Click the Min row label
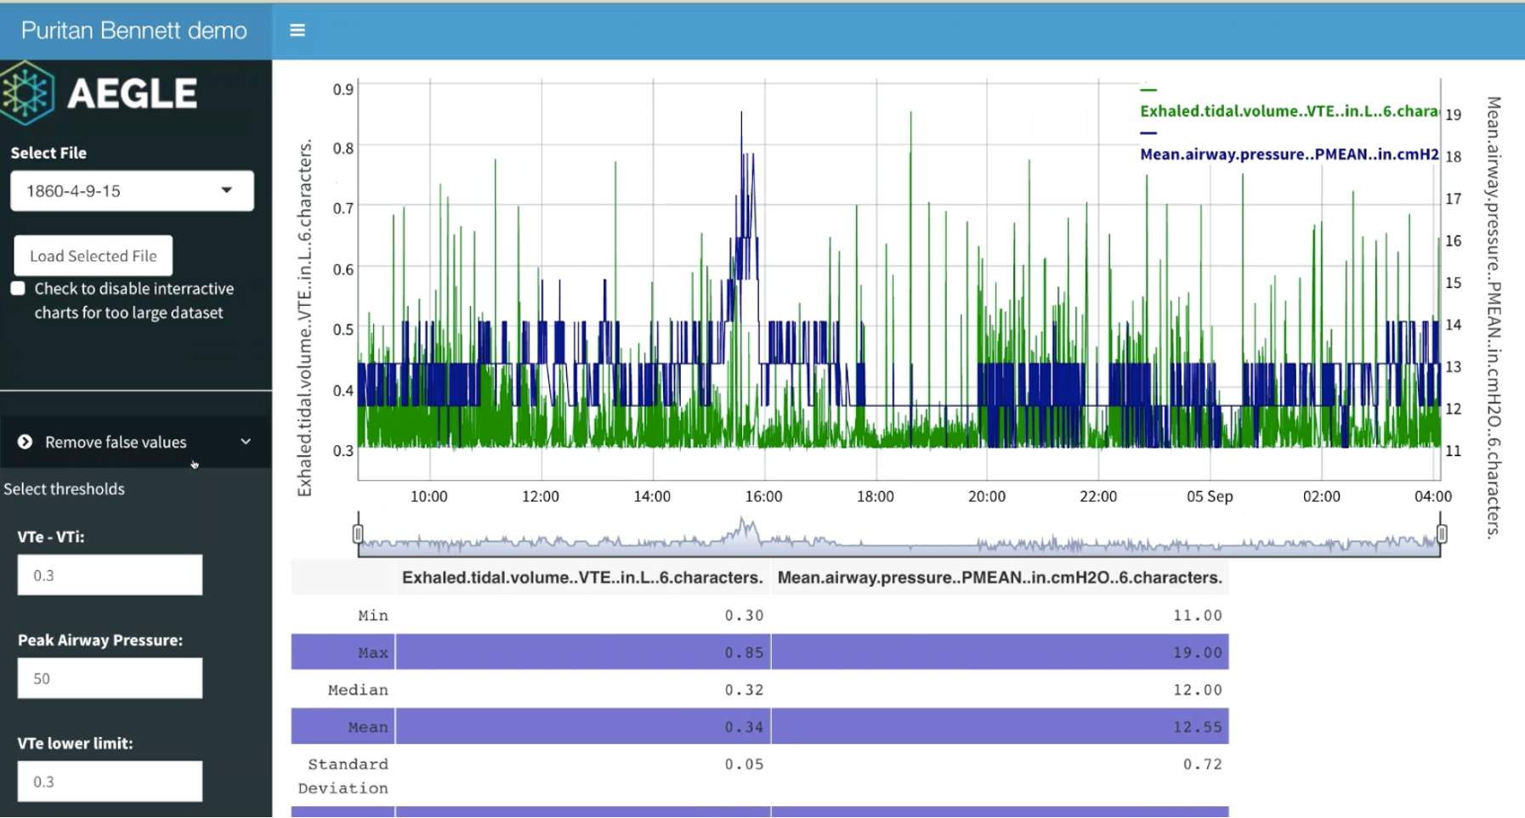The height and width of the screenshot is (818, 1525). (373, 615)
